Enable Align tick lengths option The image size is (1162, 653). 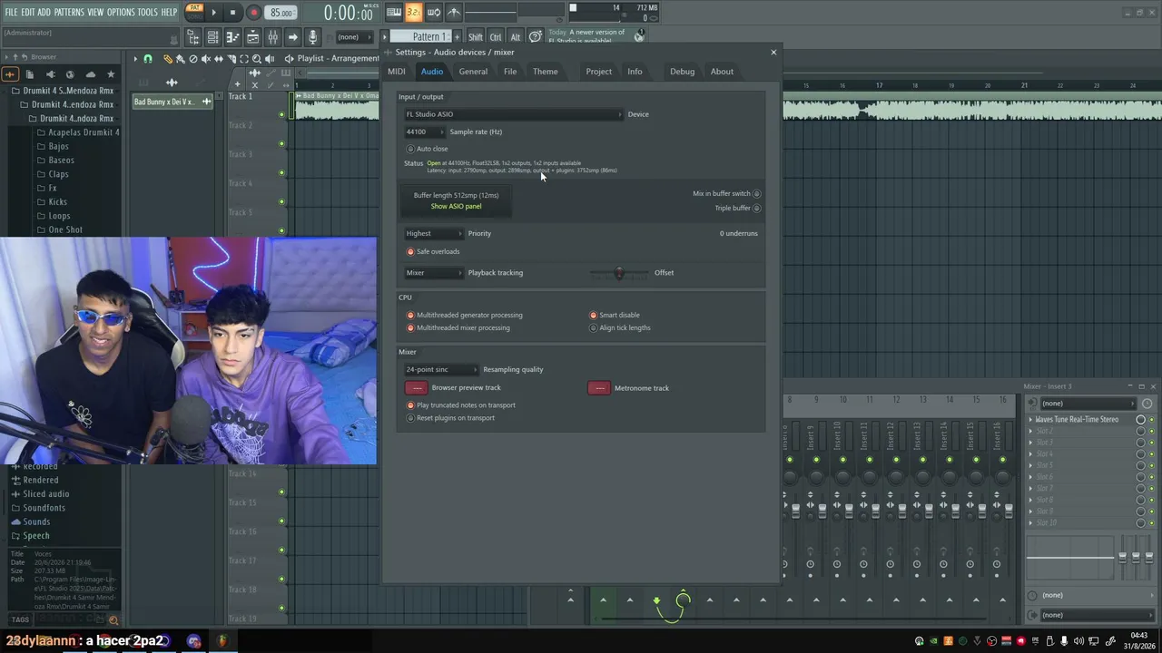pyautogui.click(x=594, y=328)
